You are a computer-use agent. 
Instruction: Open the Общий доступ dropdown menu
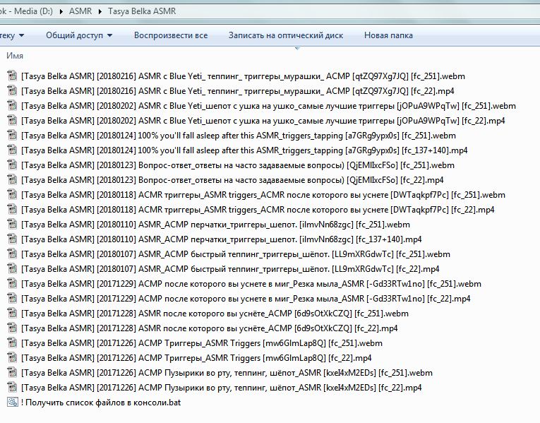79,35
